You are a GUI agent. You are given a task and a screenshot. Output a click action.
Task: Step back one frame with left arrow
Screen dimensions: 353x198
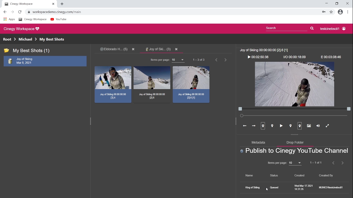(245, 126)
